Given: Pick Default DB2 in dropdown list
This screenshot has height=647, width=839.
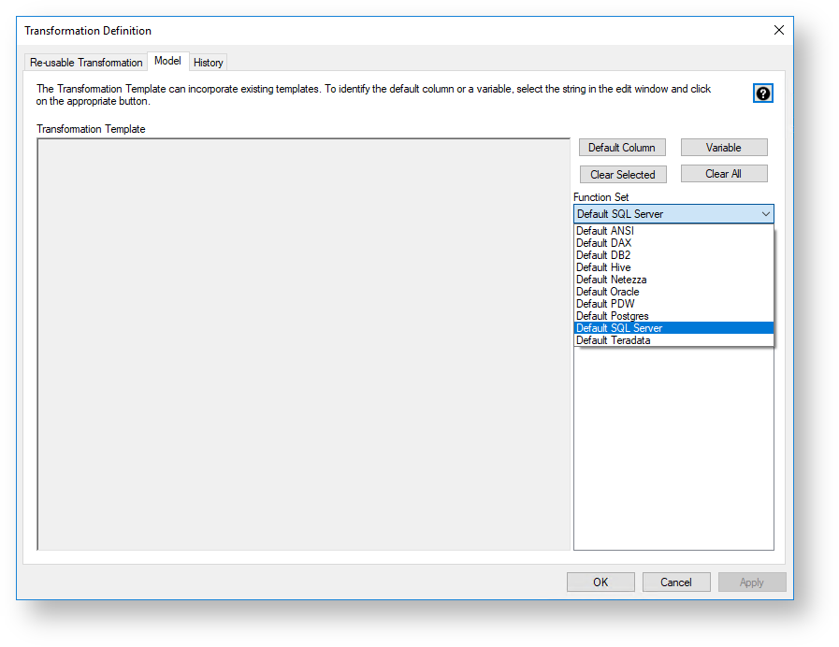Looking at the screenshot, I should (673, 255).
